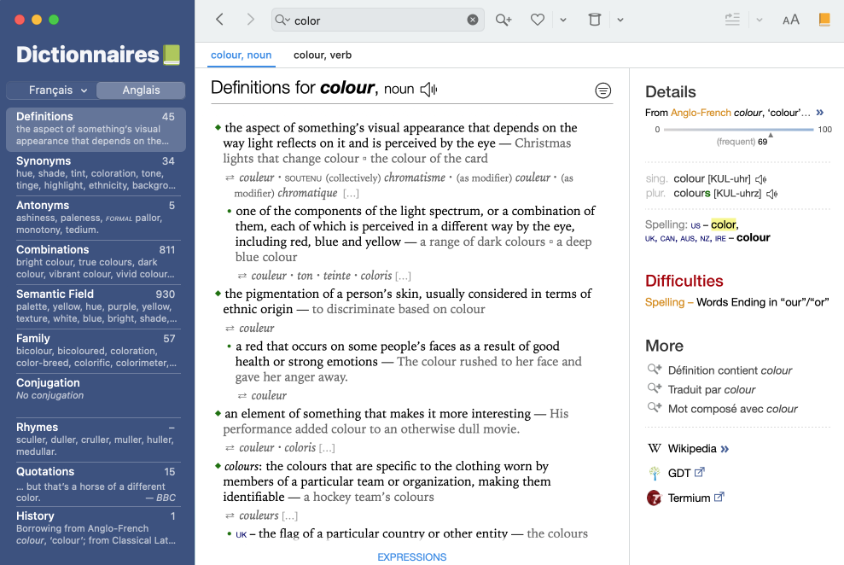Play pronunciation audio next to headword
This screenshot has width=844, height=565.
pyautogui.click(x=429, y=89)
